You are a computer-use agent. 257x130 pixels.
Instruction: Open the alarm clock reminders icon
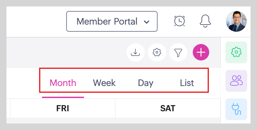pos(180,21)
